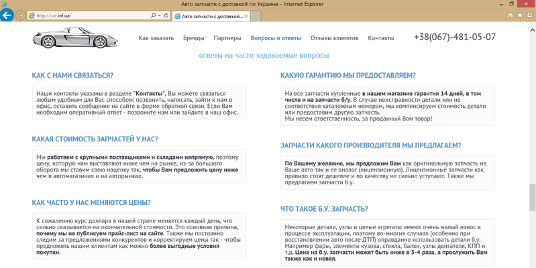This screenshot has height=268, width=536.
Task: Open the 'Как заказать' menu item
Action: coord(156,38)
